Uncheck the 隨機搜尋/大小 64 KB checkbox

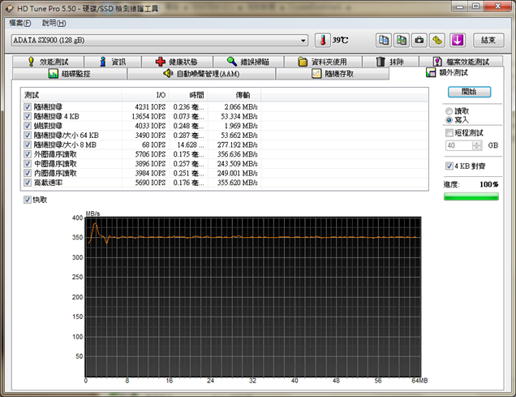28,136
